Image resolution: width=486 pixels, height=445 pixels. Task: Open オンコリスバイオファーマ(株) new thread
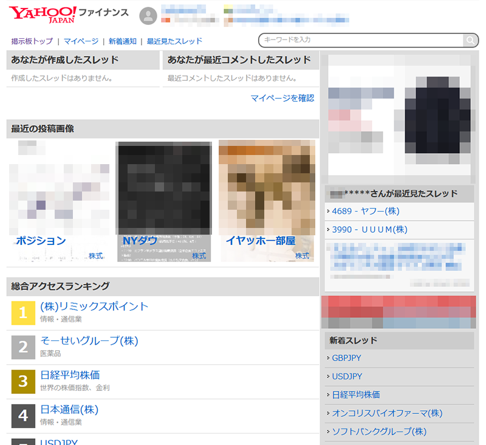[x=387, y=413]
